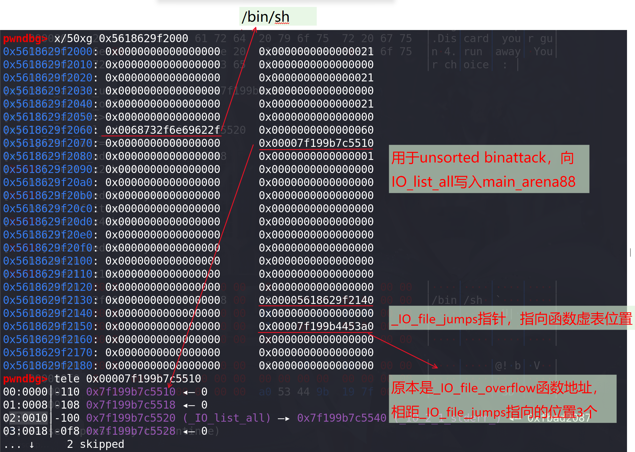The width and height of the screenshot is (635, 452).
Task: Click the (_IO_list_all) symbol name
Action: tap(227, 418)
